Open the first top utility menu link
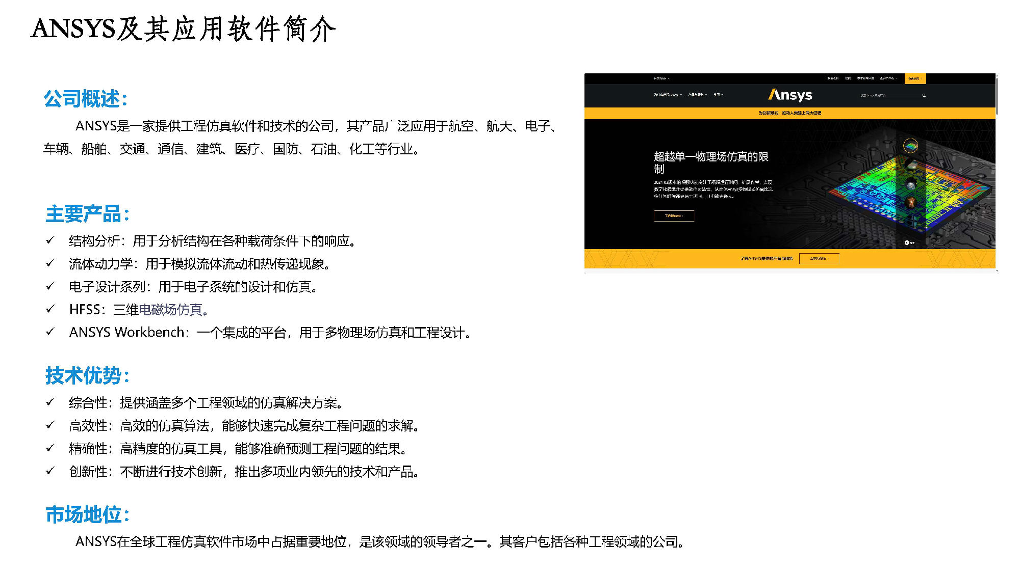This screenshot has width=1020, height=573. click(x=833, y=78)
